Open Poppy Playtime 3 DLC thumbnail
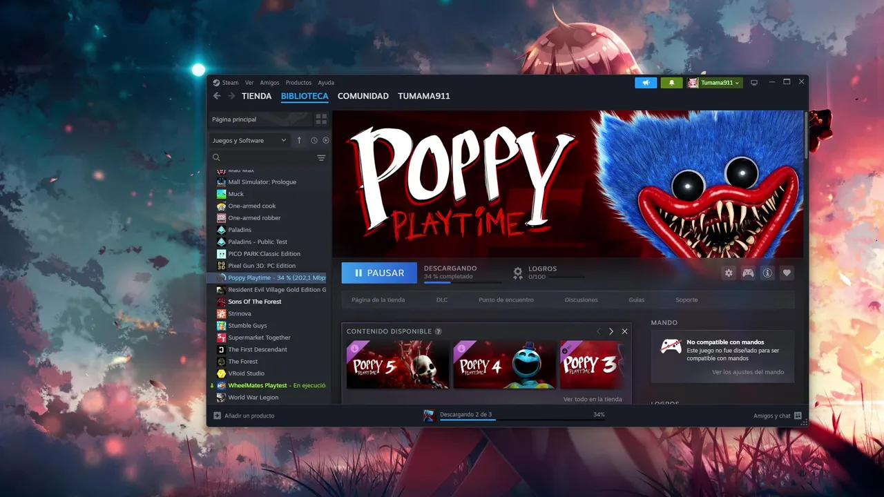Image resolution: width=884 pixels, height=497 pixels. [593, 364]
